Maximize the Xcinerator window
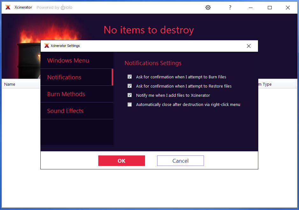 tap(270, 7)
